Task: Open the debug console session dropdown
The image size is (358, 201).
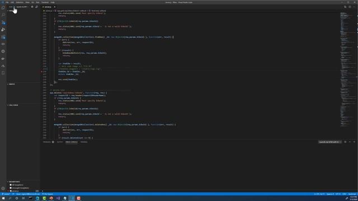Action: click(329, 142)
